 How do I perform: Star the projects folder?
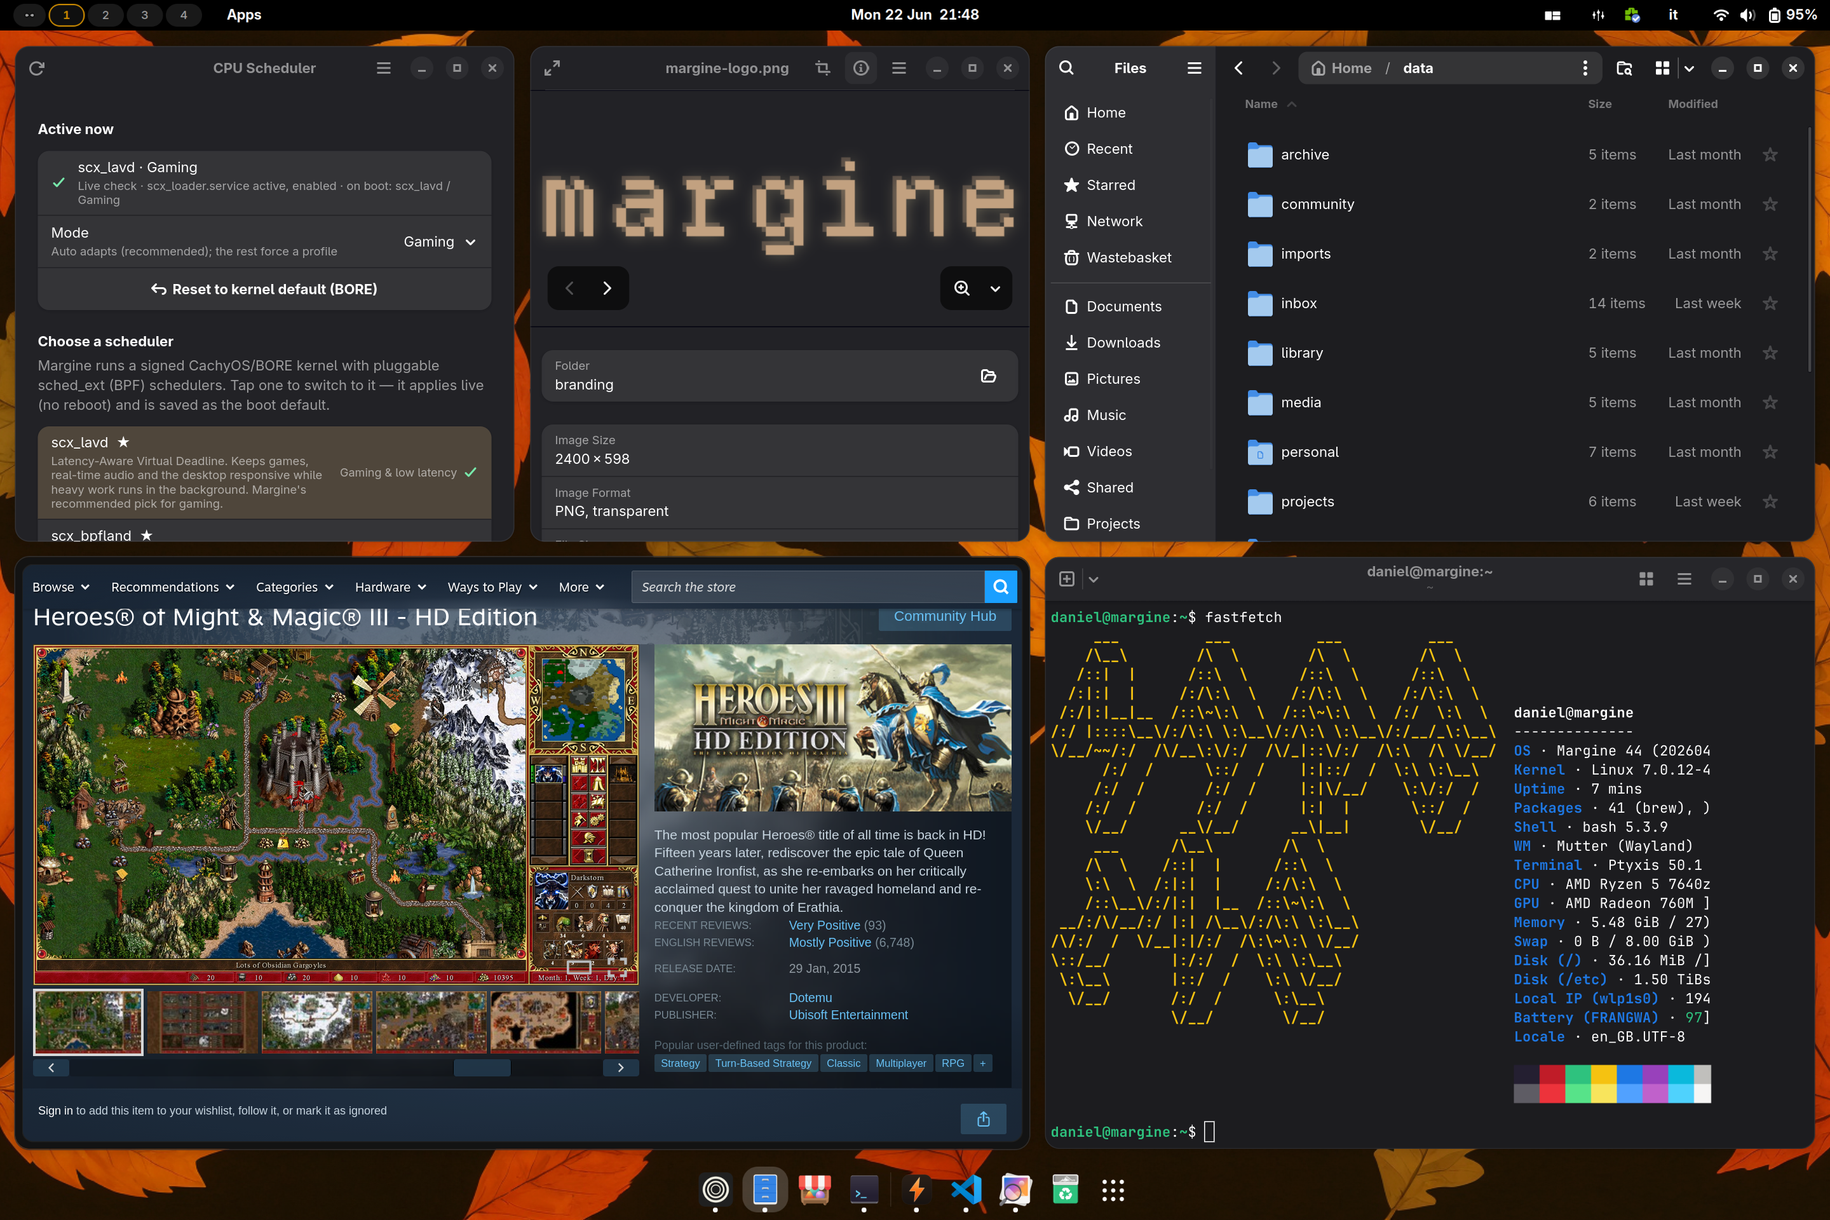pyautogui.click(x=1770, y=502)
